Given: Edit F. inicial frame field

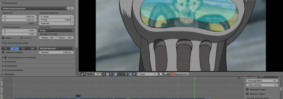Looking at the screenshot, I should point(56,16).
